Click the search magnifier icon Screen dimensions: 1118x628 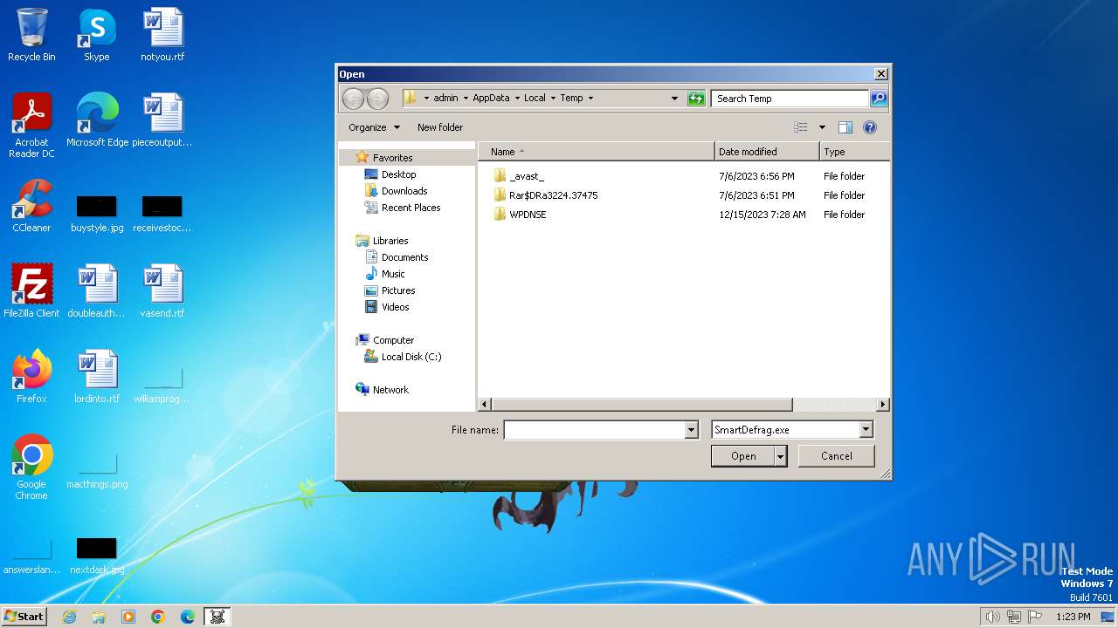879,99
